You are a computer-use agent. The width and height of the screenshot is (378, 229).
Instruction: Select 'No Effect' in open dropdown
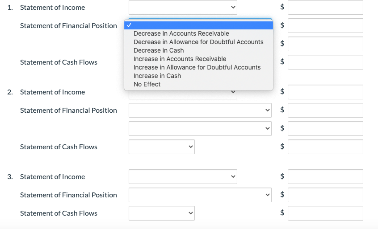pyautogui.click(x=147, y=85)
